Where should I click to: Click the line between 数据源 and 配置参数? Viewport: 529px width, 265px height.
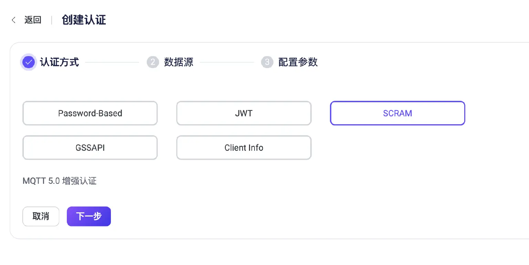coord(227,62)
